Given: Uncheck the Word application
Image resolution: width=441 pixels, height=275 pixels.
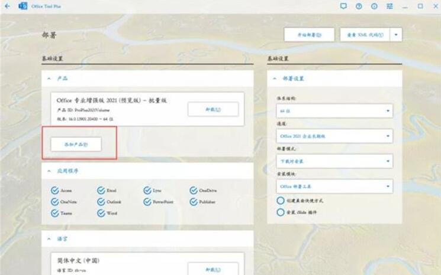Looking at the screenshot, I should click(x=101, y=213).
